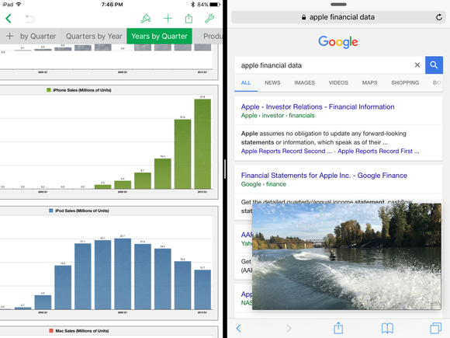Reload the Safari page

439,17
